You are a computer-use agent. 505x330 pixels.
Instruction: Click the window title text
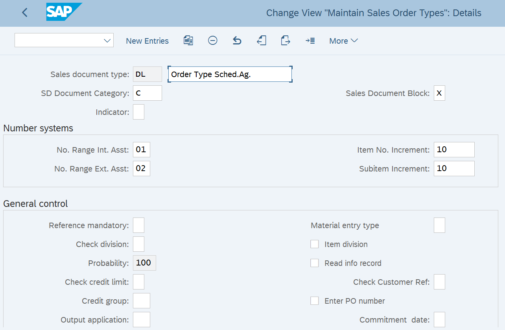pos(374,13)
